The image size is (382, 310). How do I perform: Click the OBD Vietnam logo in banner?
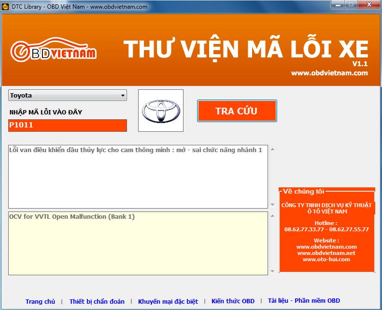[x=53, y=49]
